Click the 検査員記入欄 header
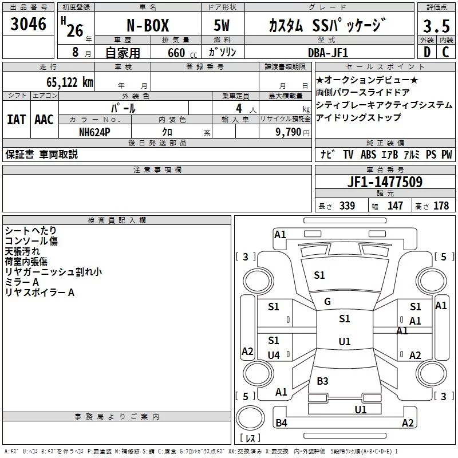Screen dimensions: 458x458 (x=117, y=220)
